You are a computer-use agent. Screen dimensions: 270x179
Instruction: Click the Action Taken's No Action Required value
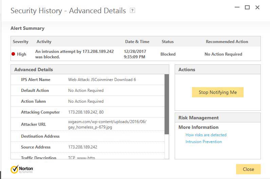coord(86,101)
